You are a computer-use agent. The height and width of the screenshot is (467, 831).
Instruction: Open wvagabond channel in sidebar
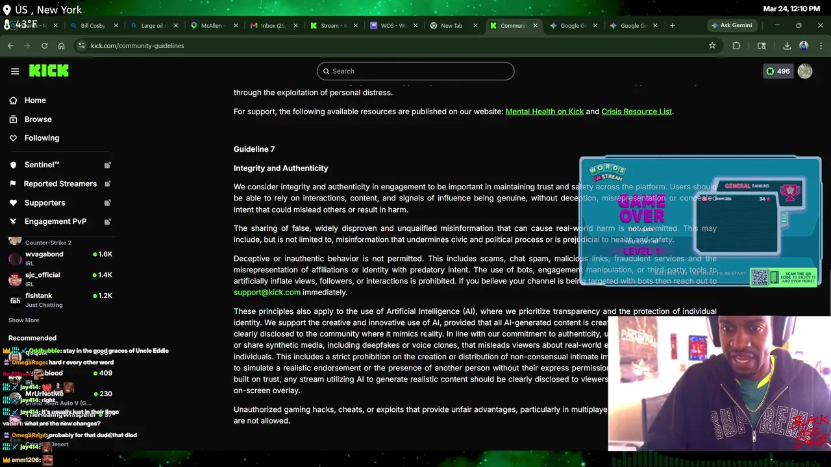point(59,259)
